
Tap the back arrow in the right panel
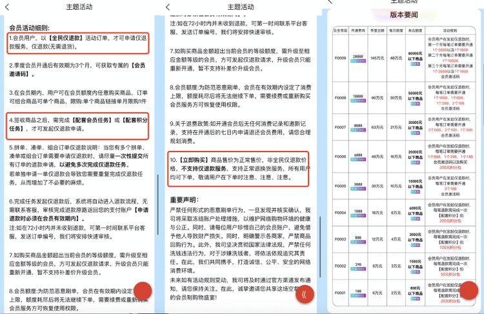coord(330,2)
